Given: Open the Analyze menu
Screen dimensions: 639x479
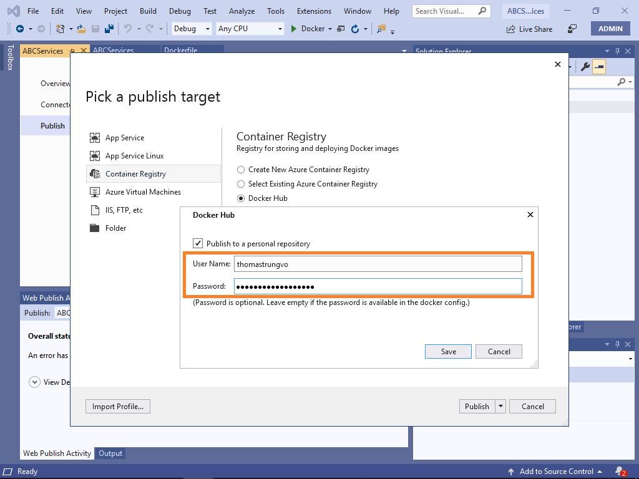Looking at the screenshot, I should [x=241, y=11].
